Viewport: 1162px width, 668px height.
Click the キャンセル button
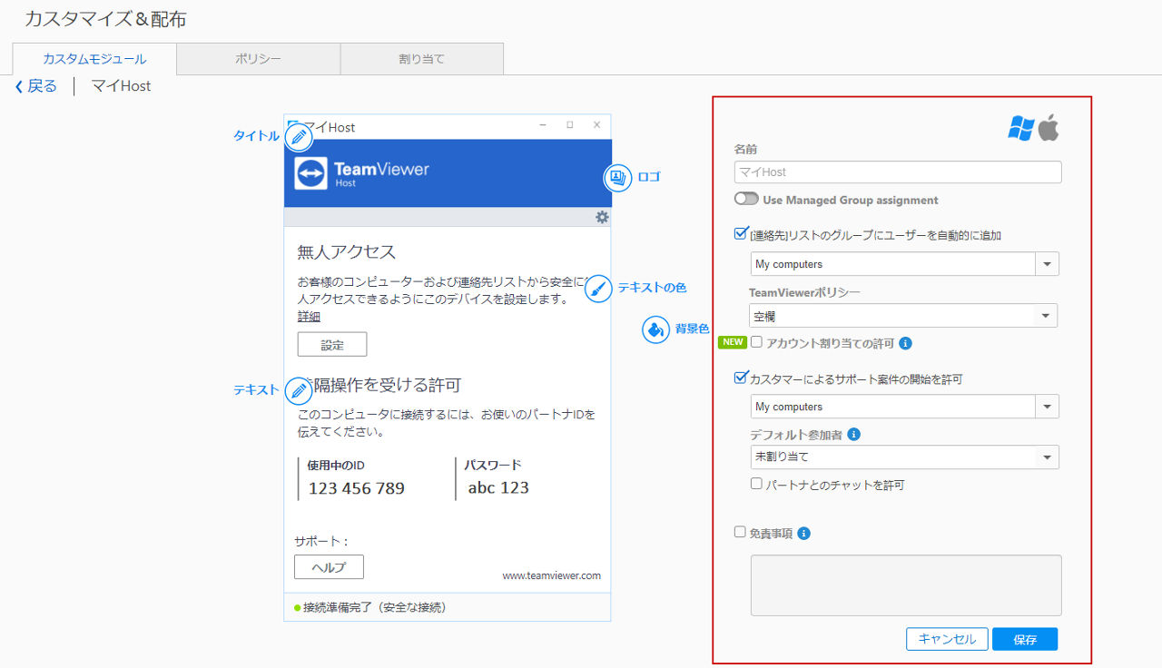tap(947, 639)
